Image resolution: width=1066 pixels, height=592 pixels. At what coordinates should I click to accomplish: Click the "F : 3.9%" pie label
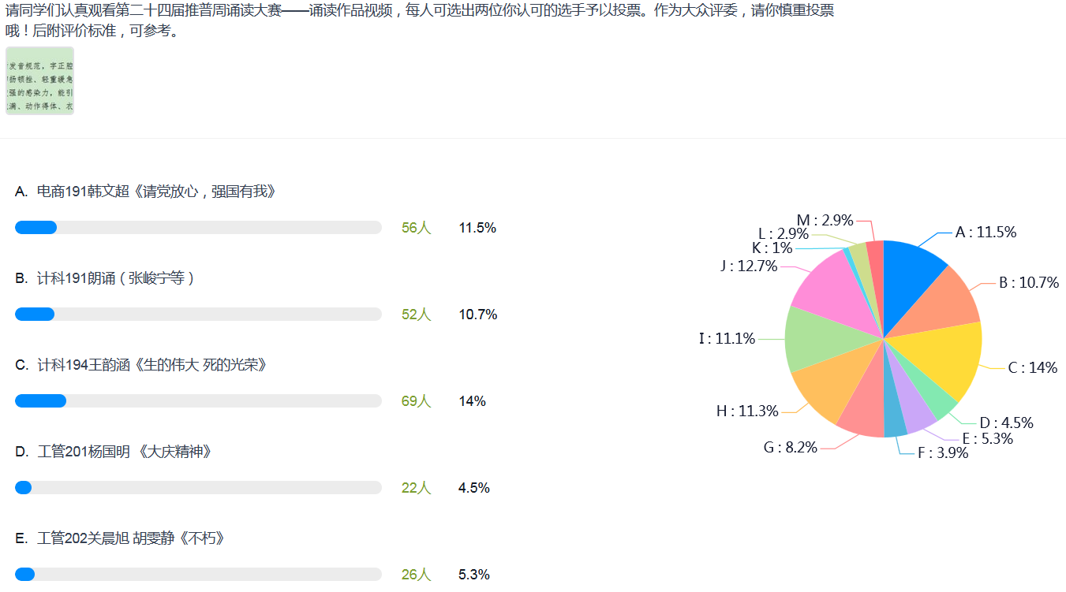pyautogui.click(x=942, y=453)
